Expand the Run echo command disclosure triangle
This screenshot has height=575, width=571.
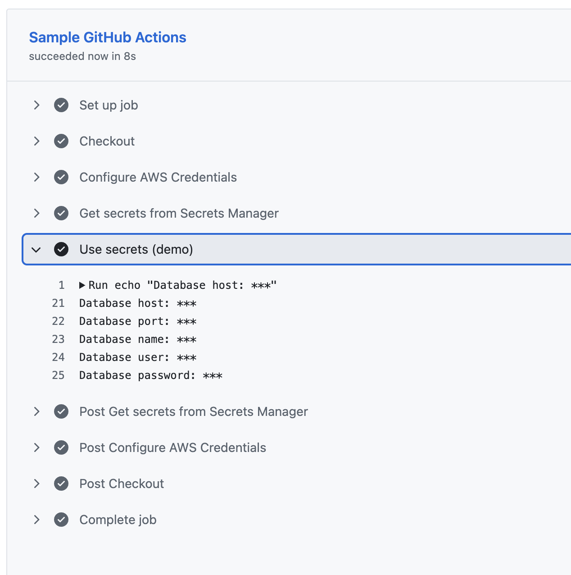point(82,285)
